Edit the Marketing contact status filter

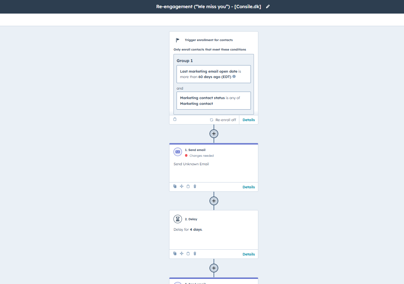point(214,100)
